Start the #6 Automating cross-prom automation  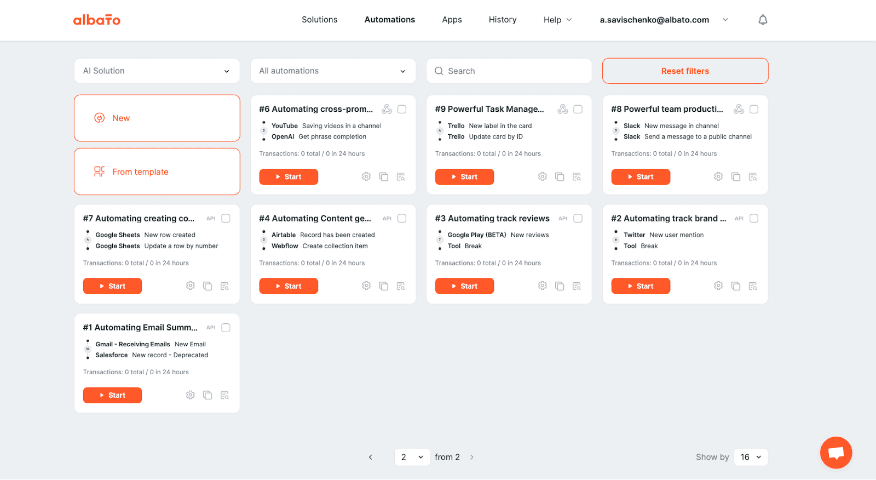point(289,177)
